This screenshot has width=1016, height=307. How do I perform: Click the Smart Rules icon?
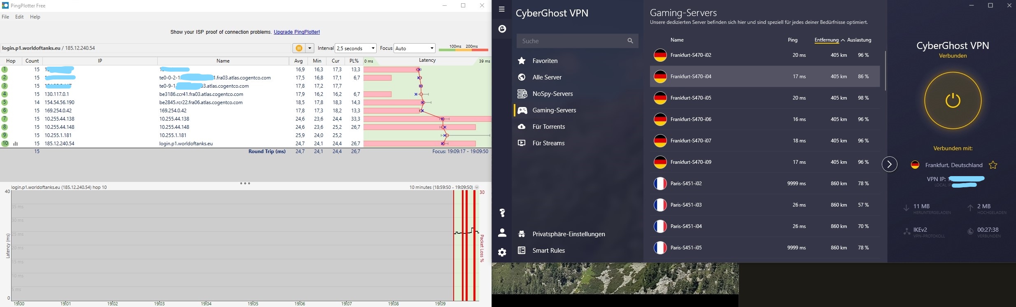point(522,250)
